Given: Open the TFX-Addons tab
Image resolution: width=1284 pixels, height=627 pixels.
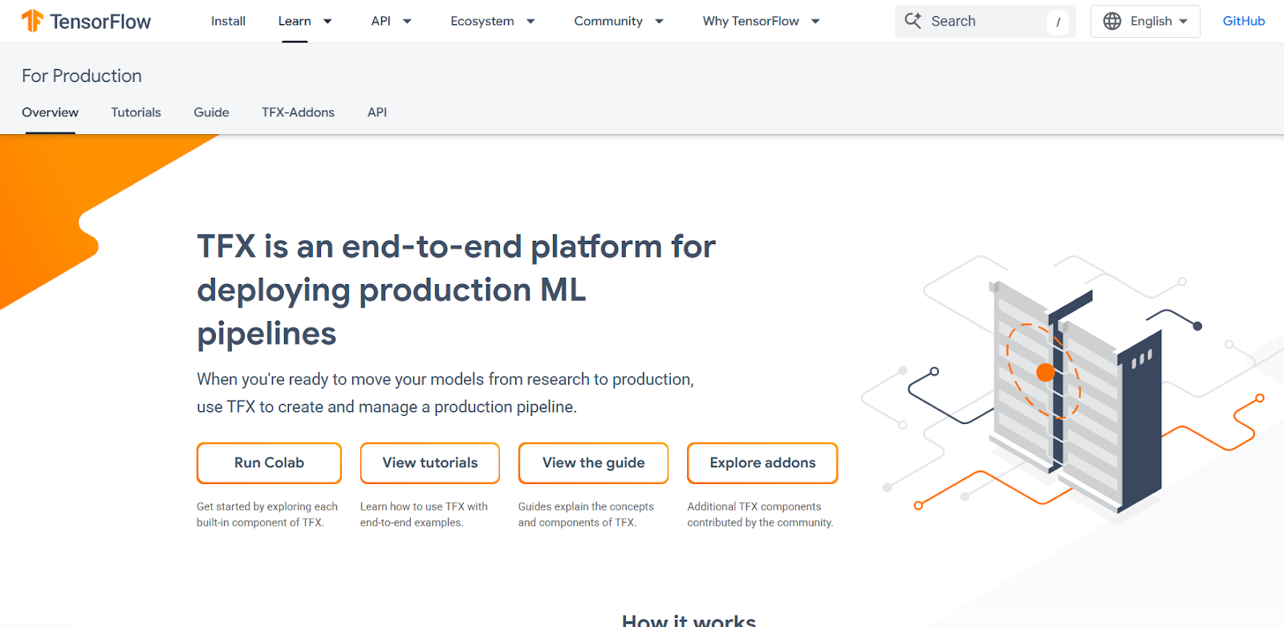Looking at the screenshot, I should pos(298,112).
